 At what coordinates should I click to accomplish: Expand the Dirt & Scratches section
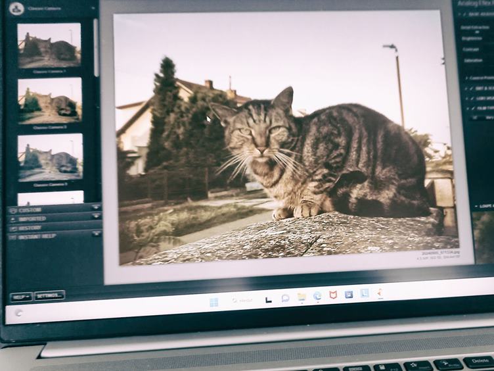tap(467, 89)
